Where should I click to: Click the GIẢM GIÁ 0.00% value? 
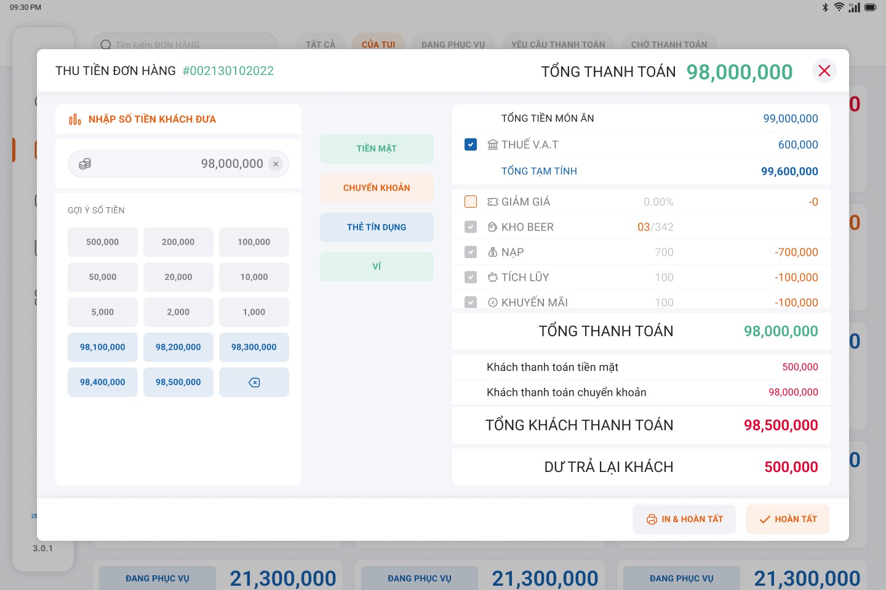658,202
